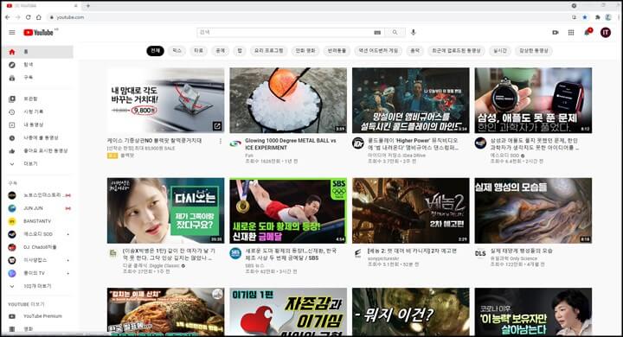Open new browser tab plus button
The width and height of the screenshot is (623, 337).
point(87,5)
